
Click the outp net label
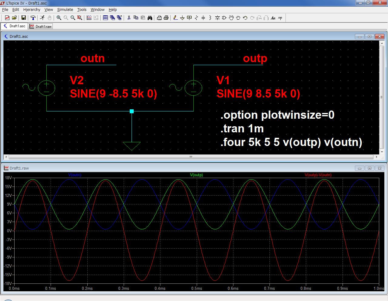pyautogui.click(x=255, y=58)
